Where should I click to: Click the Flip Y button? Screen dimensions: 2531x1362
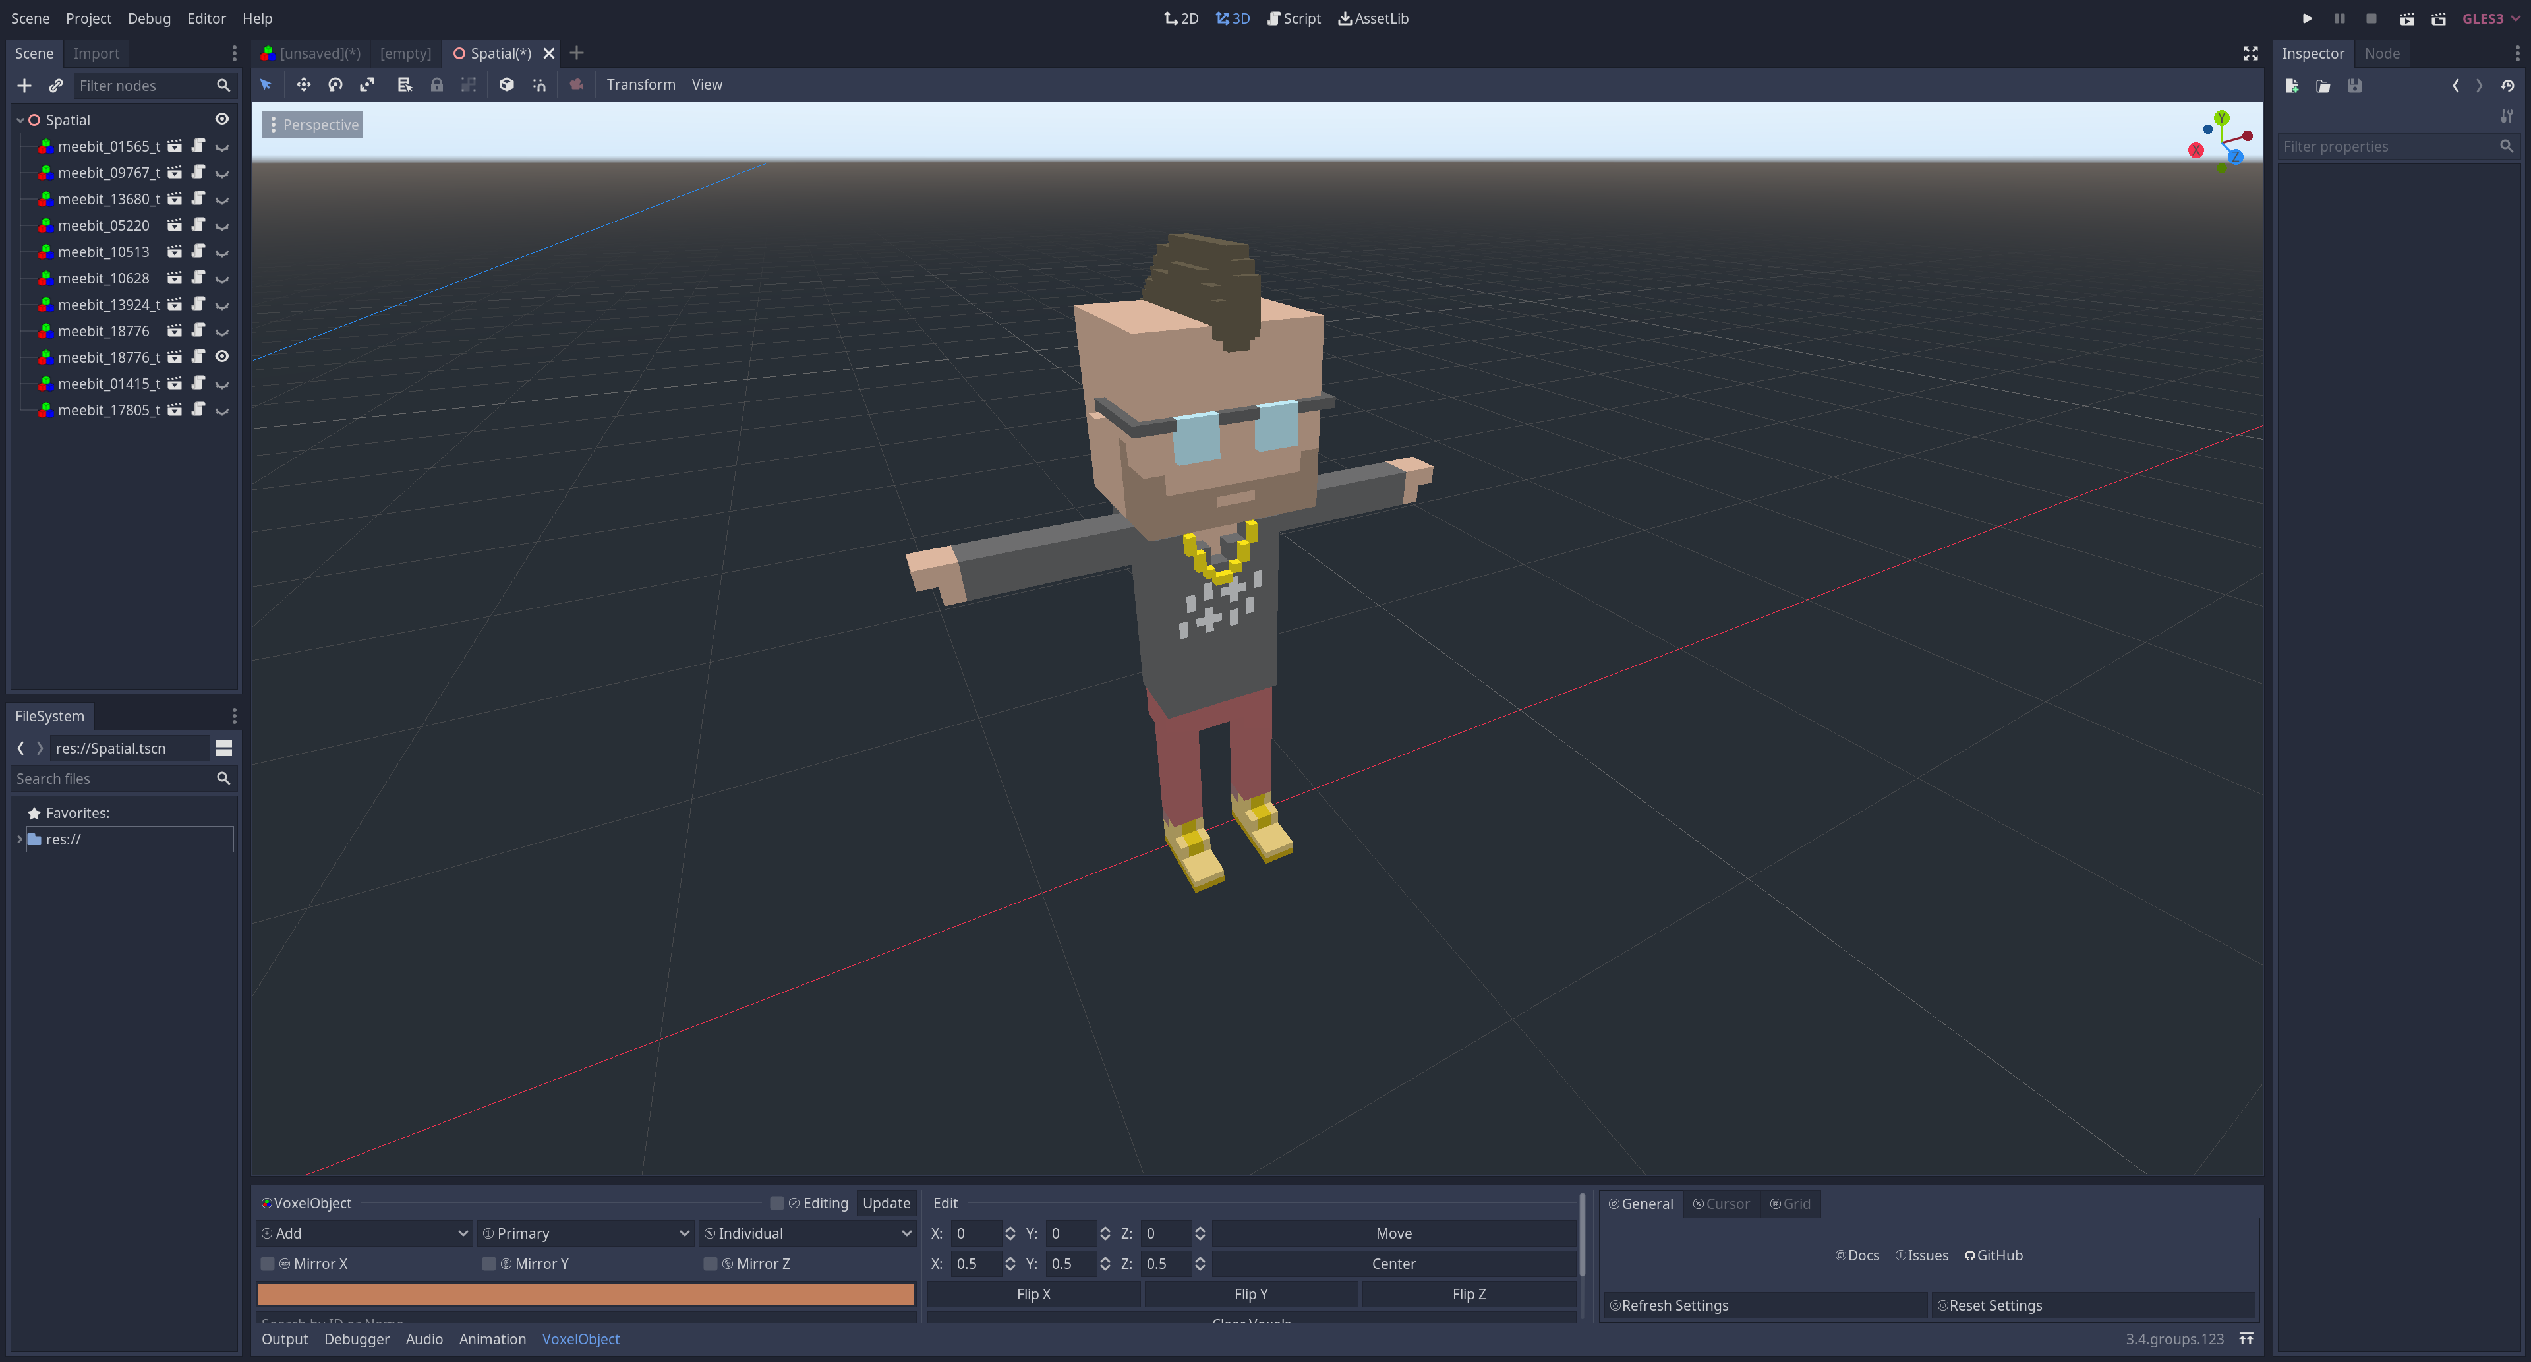(x=1251, y=1294)
